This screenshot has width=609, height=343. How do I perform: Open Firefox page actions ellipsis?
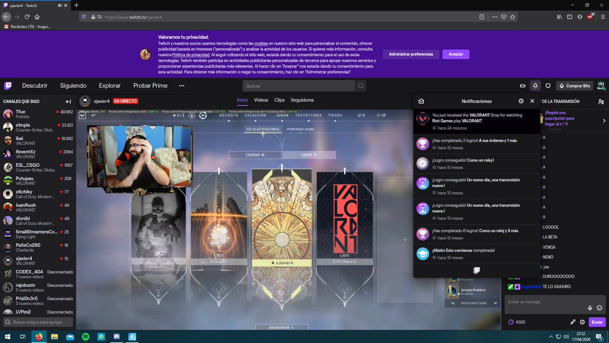point(494,17)
